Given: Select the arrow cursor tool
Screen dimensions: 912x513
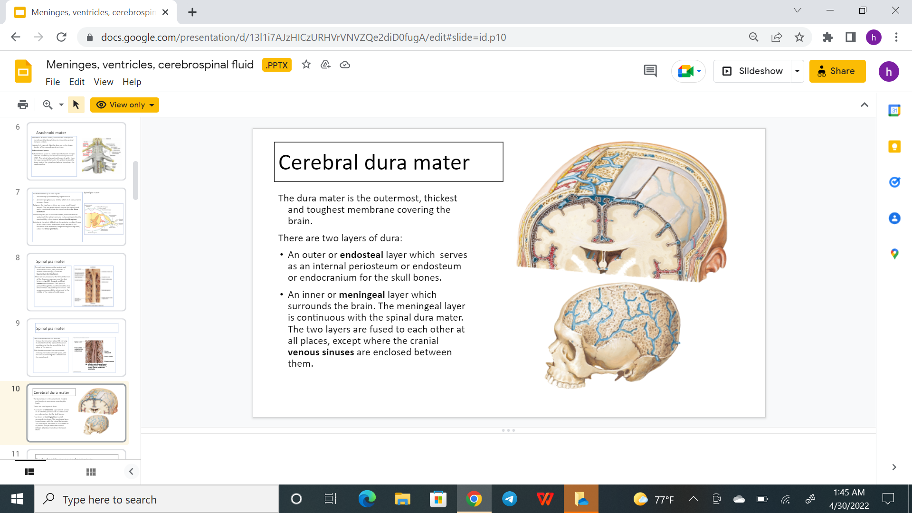Looking at the screenshot, I should (x=76, y=105).
